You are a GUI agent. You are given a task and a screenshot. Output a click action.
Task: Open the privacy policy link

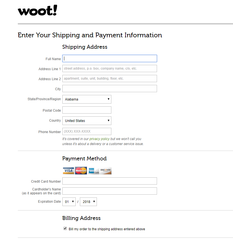coord(99,139)
